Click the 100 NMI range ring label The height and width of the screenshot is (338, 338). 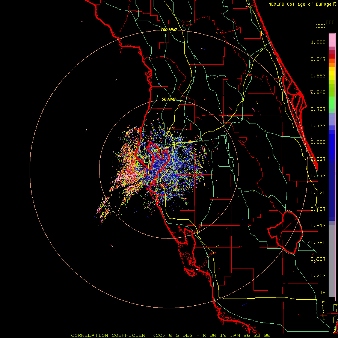coord(169,30)
